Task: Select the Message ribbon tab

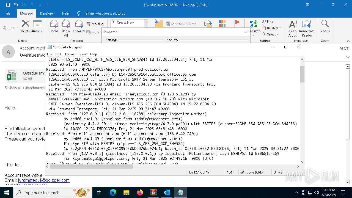Action: tap(26, 13)
